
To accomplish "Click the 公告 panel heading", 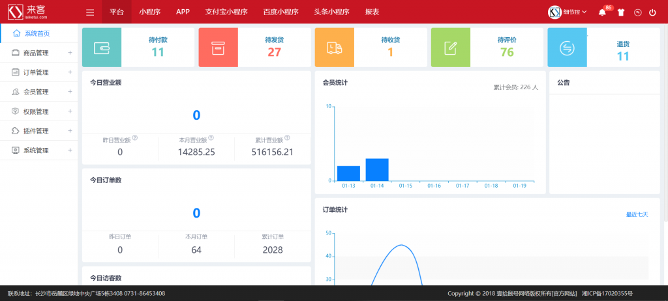I will click(563, 83).
